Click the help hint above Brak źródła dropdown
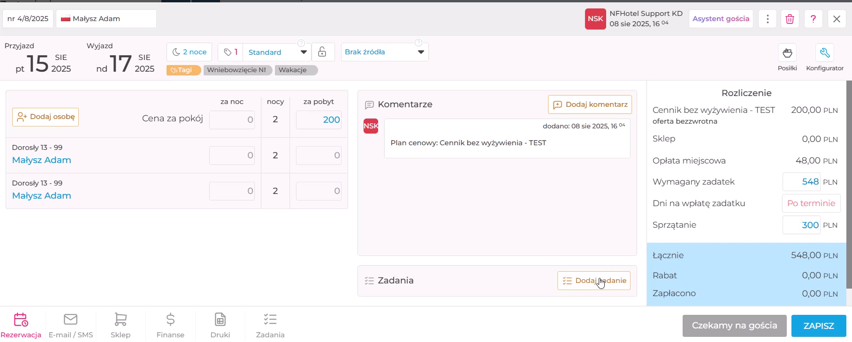The height and width of the screenshot is (342, 852). click(x=418, y=43)
